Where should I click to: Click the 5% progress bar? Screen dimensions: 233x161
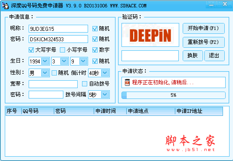coord(174,95)
